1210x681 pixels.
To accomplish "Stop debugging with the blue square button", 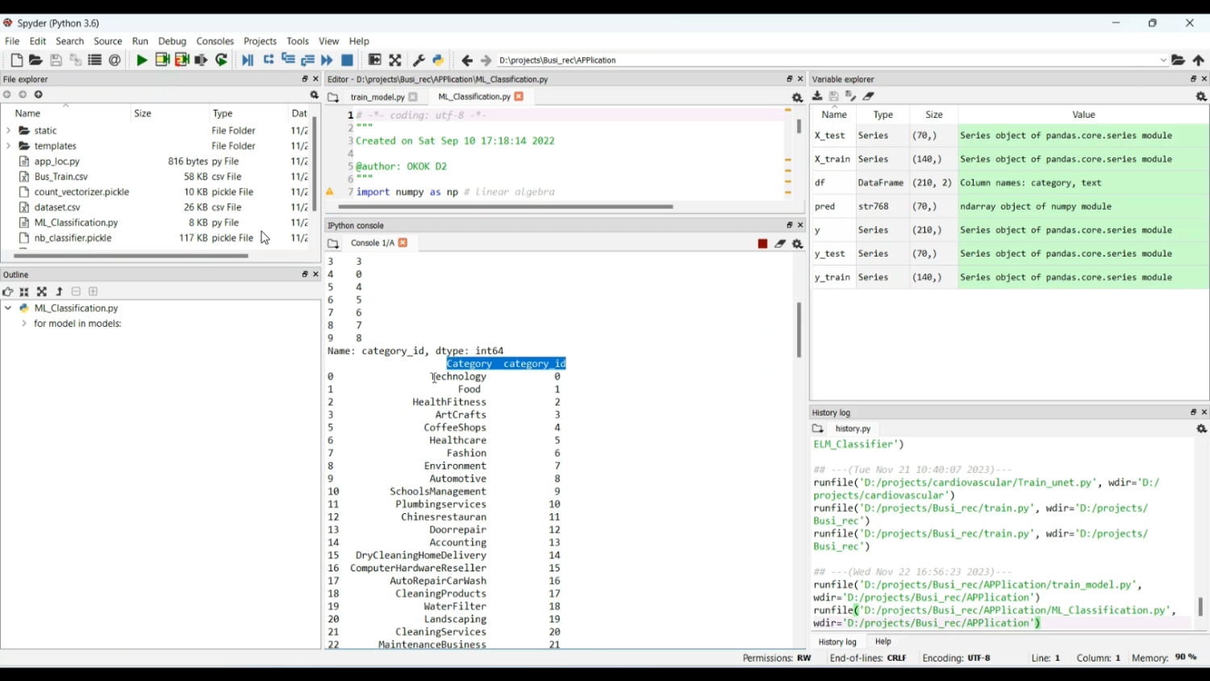I will [x=348, y=61].
